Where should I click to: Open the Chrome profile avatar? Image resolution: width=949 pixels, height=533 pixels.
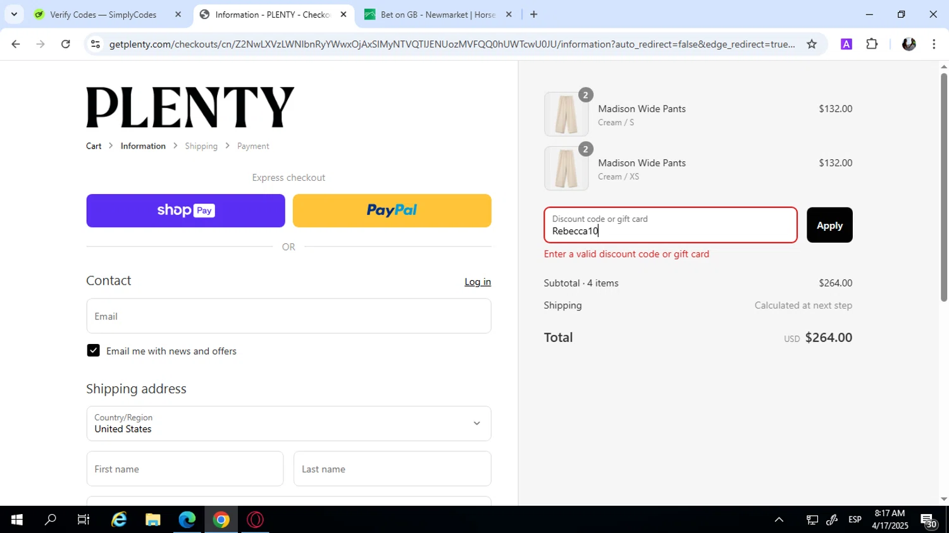pyautogui.click(x=909, y=44)
